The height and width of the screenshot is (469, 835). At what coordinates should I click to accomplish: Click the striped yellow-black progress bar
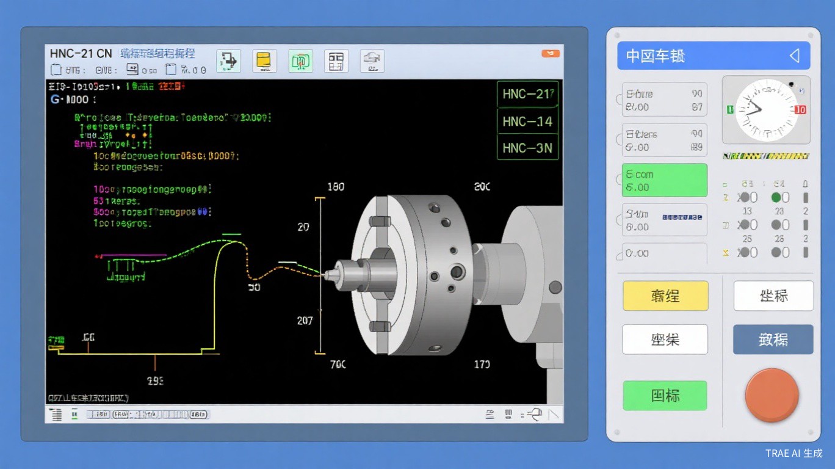click(x=766, y=156)
